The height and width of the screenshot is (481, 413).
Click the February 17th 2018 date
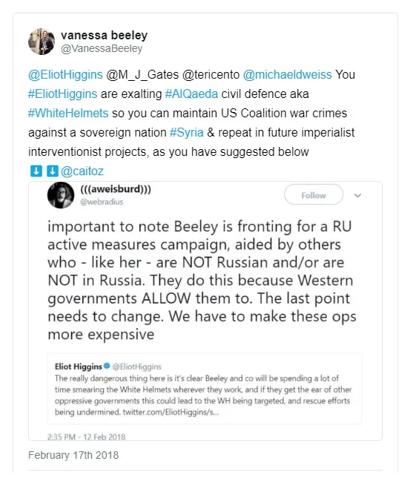[73, 455]
